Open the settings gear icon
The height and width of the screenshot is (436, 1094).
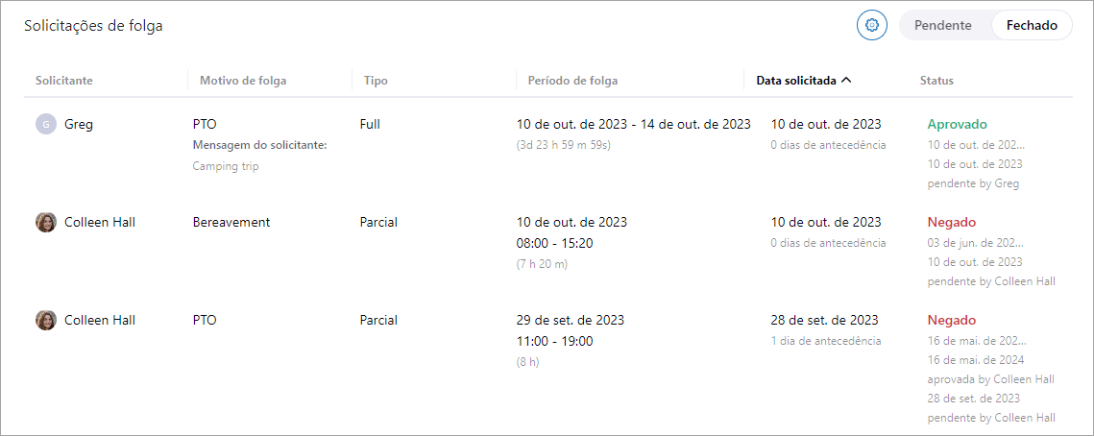(871, 26)
